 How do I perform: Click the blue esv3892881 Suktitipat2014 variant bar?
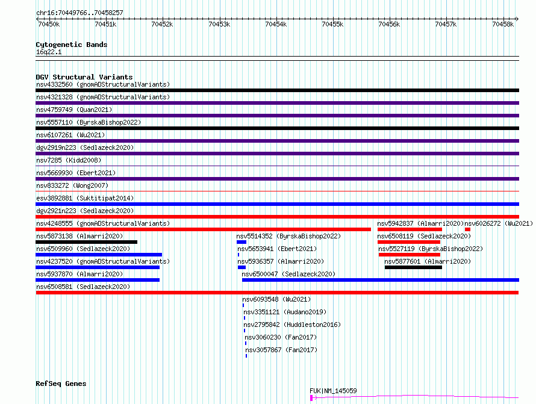(x=277, y=204)
